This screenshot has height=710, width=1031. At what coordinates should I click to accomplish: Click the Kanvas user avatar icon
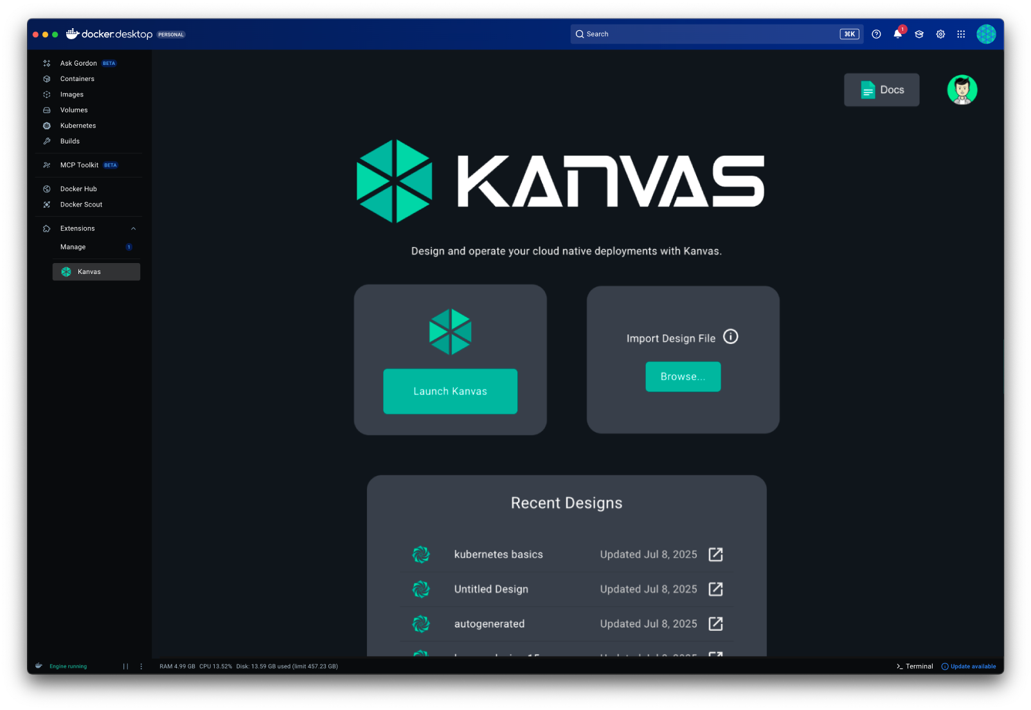coord(962,90)
